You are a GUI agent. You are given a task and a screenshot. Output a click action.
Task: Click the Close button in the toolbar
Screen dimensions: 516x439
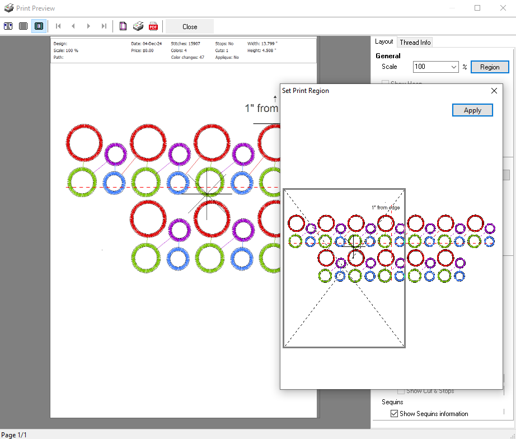190,26
